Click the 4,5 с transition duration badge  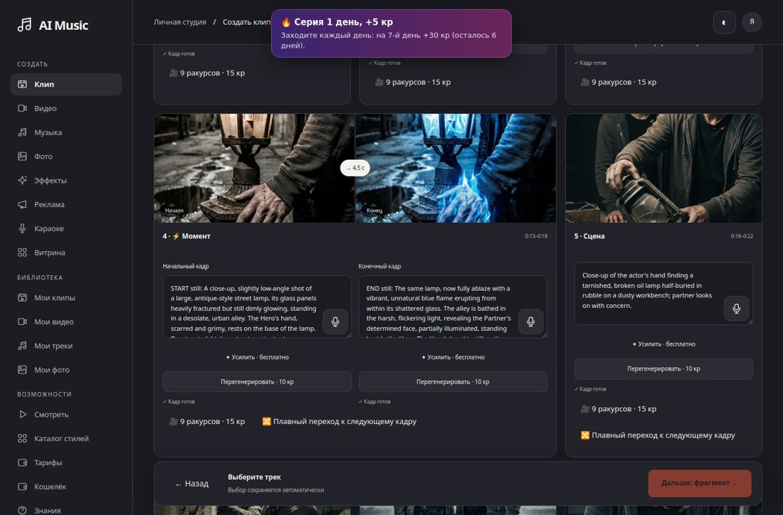pyautogui.click(x=355, y=168)
